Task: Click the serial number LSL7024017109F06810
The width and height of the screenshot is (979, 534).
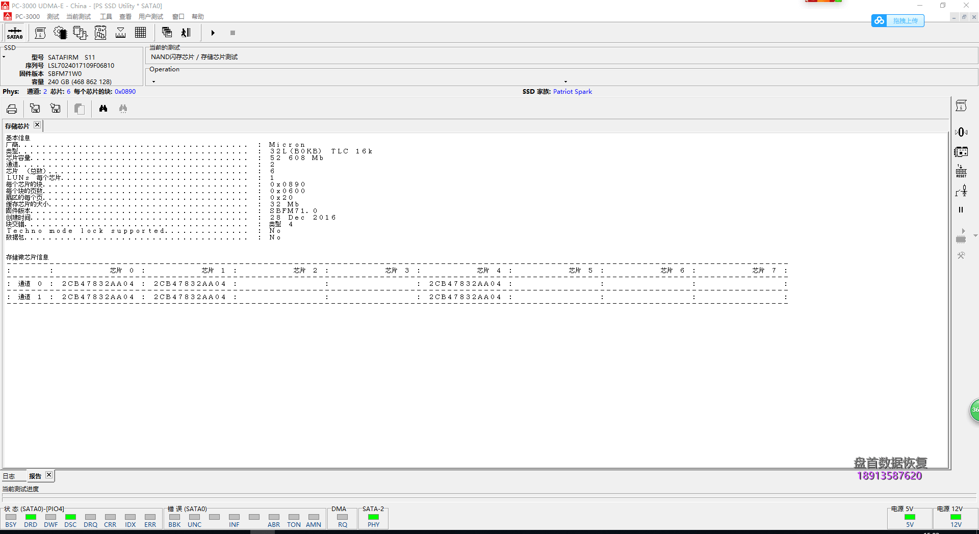Action: click(81, 66)
